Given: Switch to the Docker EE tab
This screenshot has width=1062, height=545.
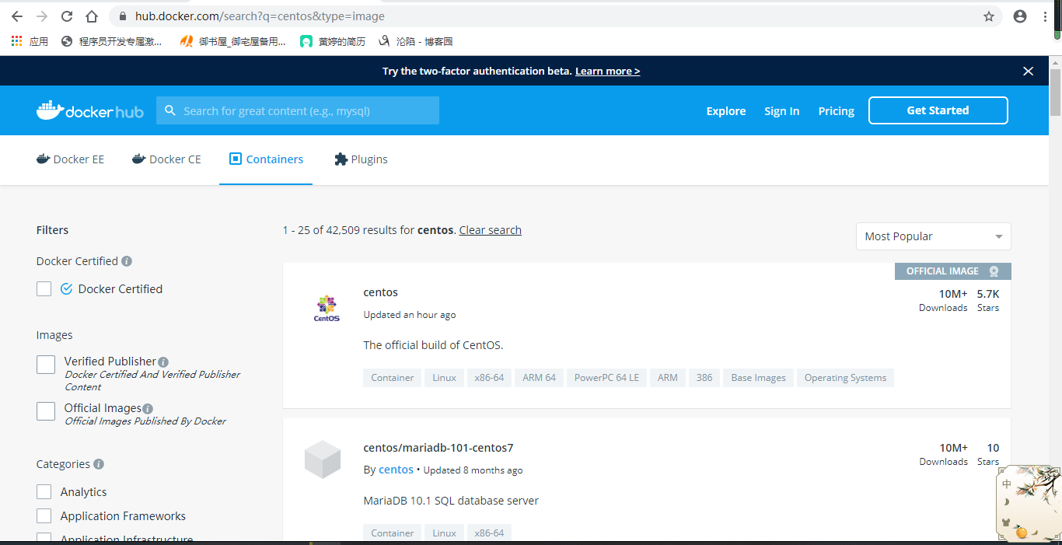Looking at the screenshot, I should (70, 159).
